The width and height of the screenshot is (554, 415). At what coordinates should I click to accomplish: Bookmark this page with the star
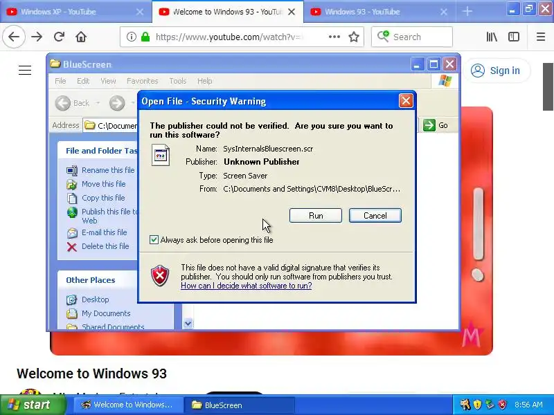click(x=354, y=37)
